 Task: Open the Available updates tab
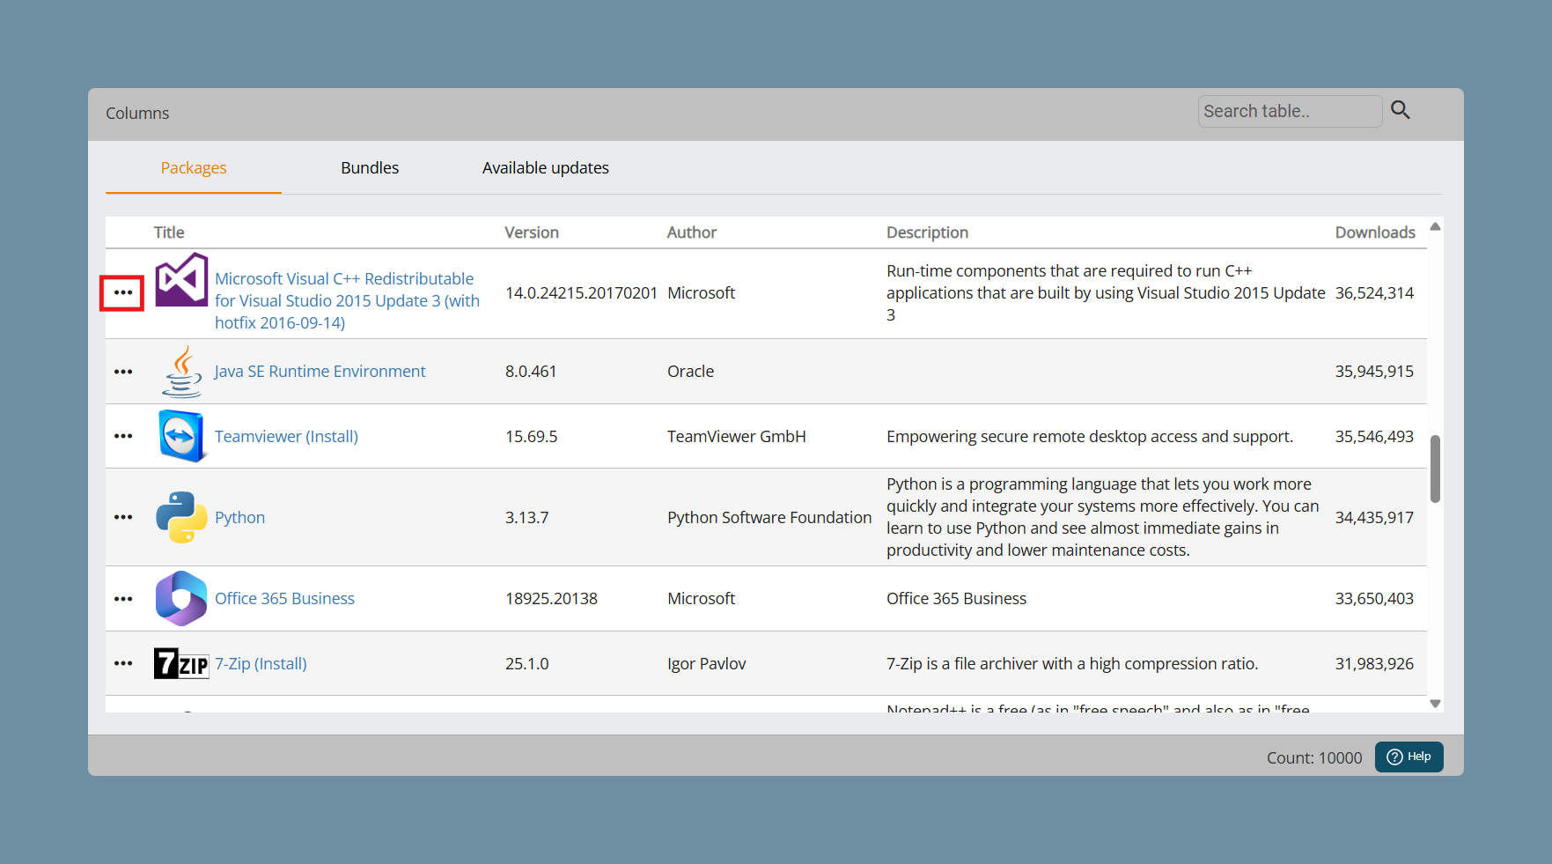[546, 167]
